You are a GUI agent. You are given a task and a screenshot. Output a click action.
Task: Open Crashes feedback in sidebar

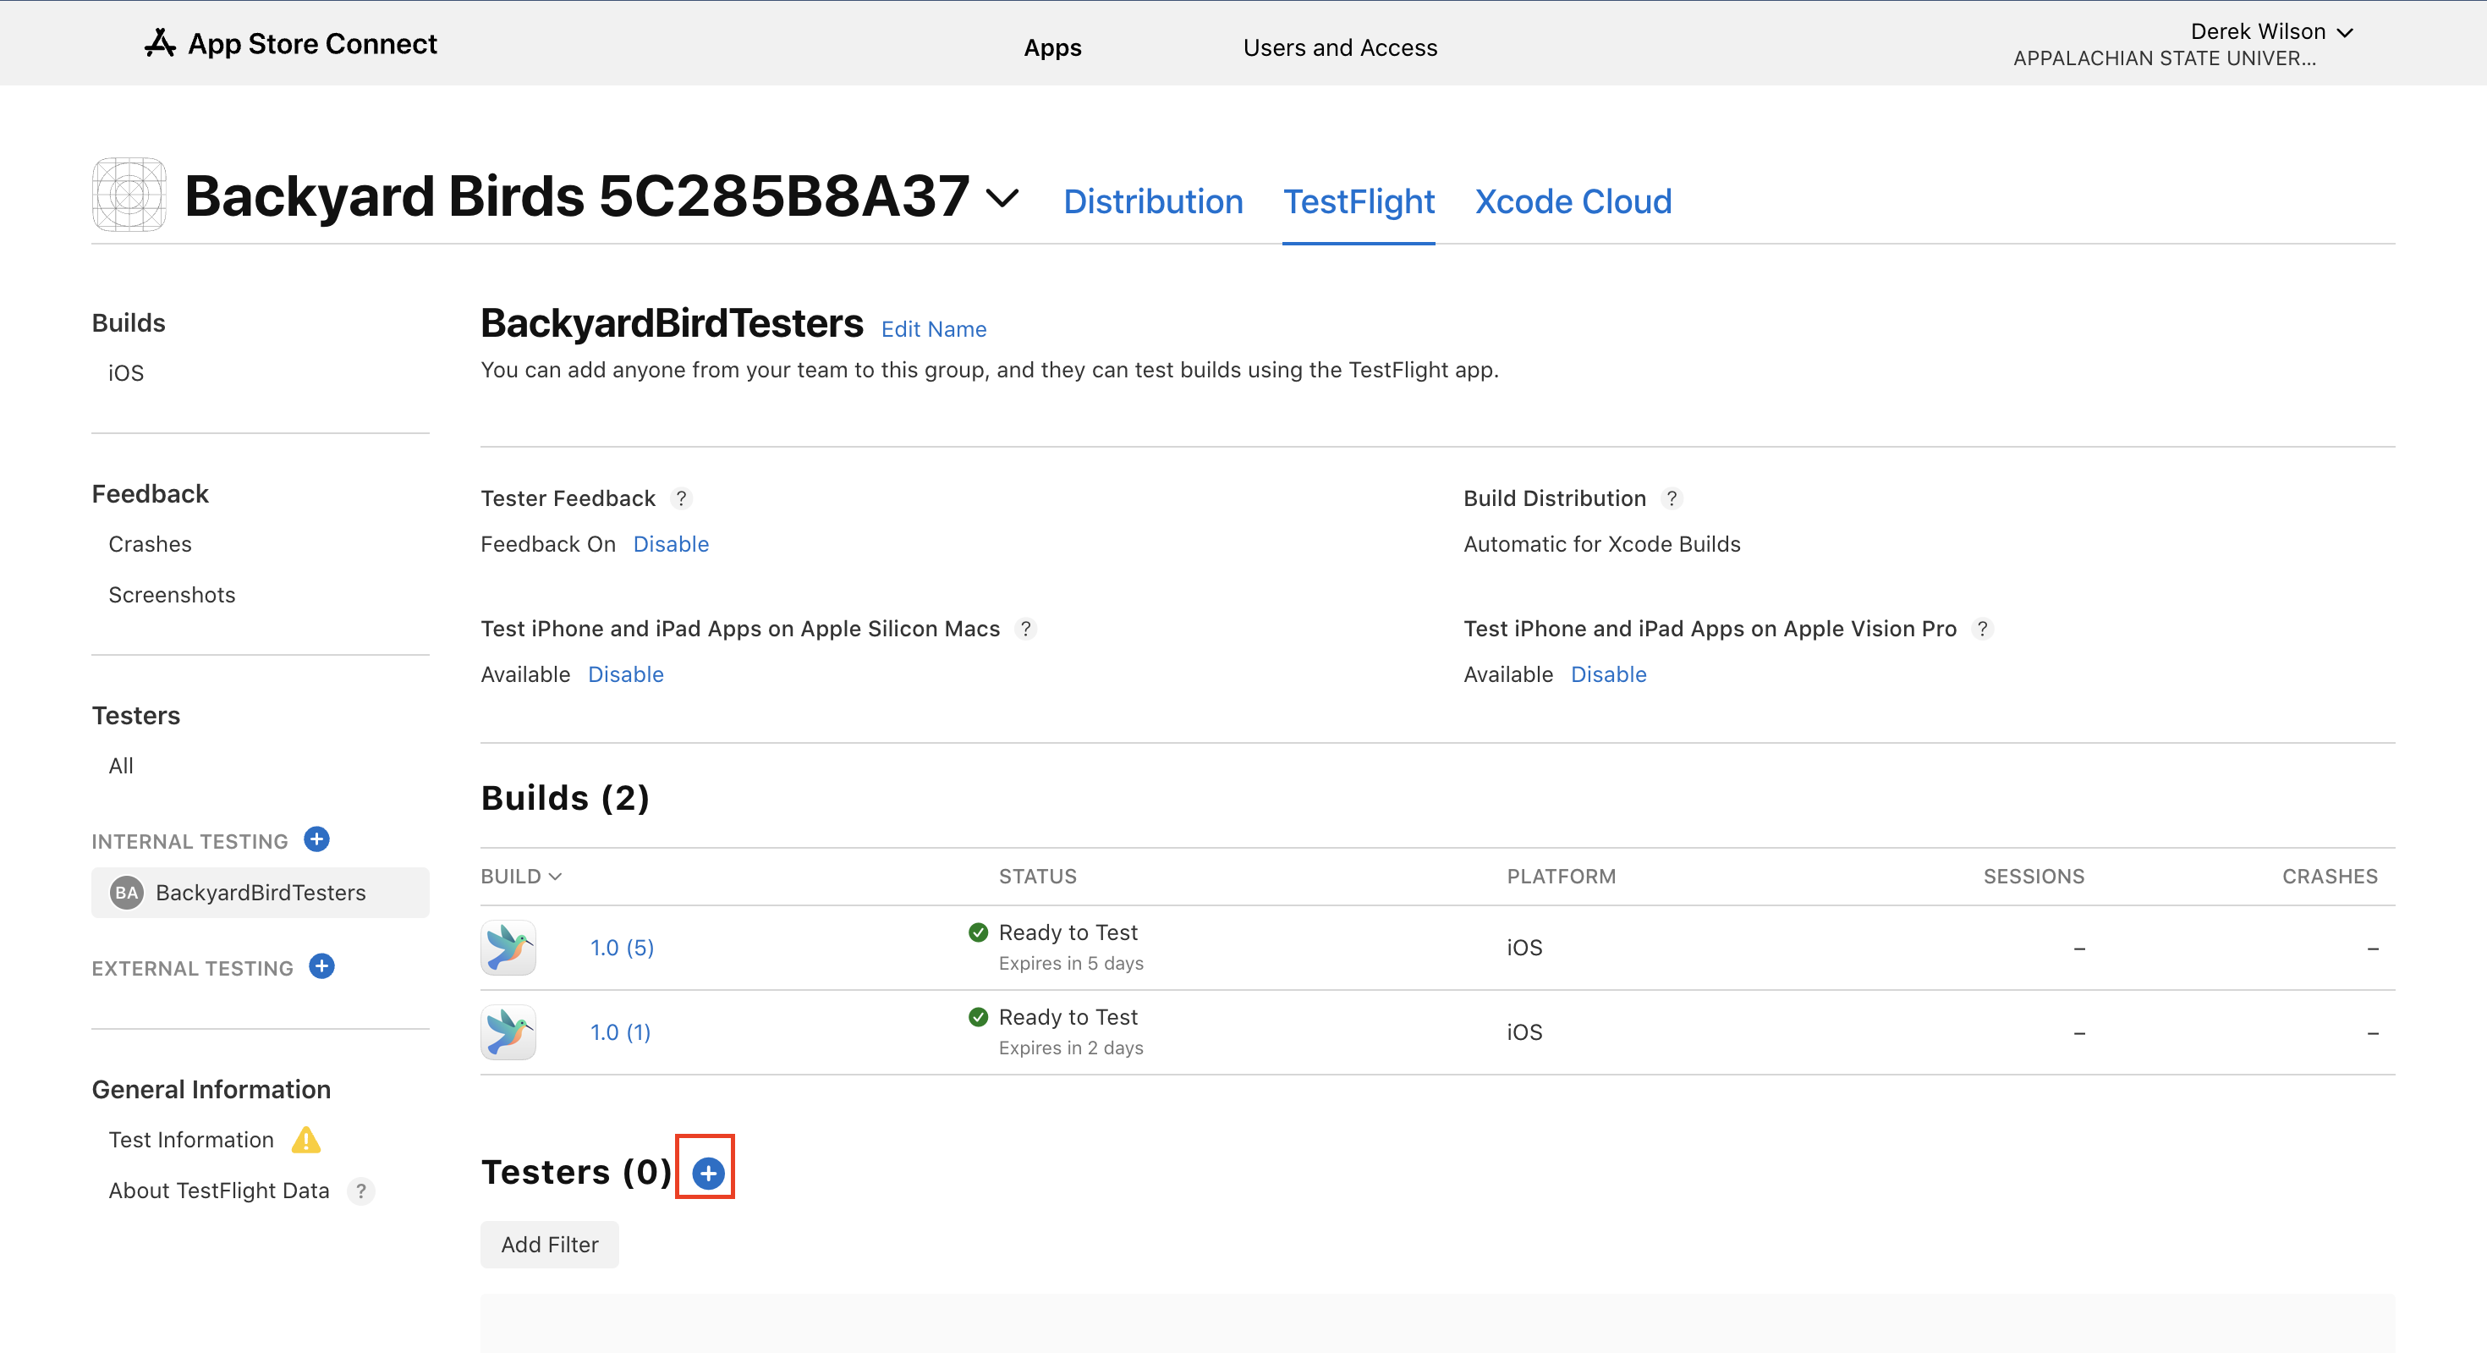(x=150, y=544)
